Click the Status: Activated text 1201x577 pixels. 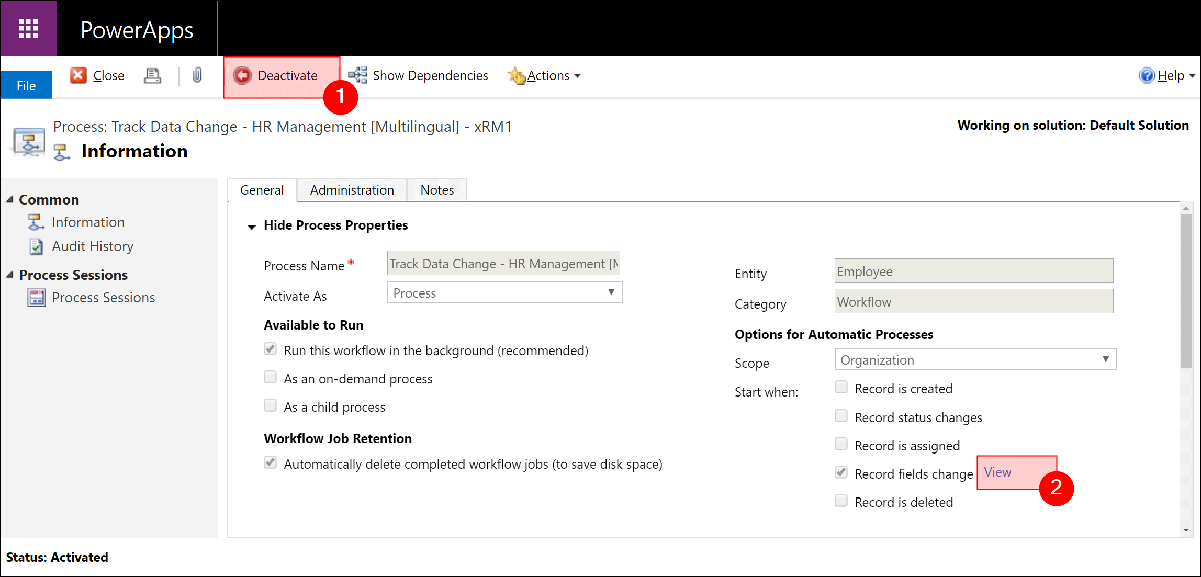point(57,557)
